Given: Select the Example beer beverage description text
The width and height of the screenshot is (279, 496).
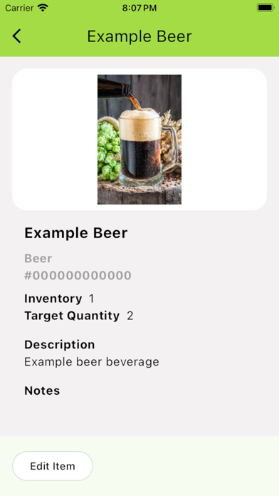Looking at the screenshot, I should click(x=92, y=362).
